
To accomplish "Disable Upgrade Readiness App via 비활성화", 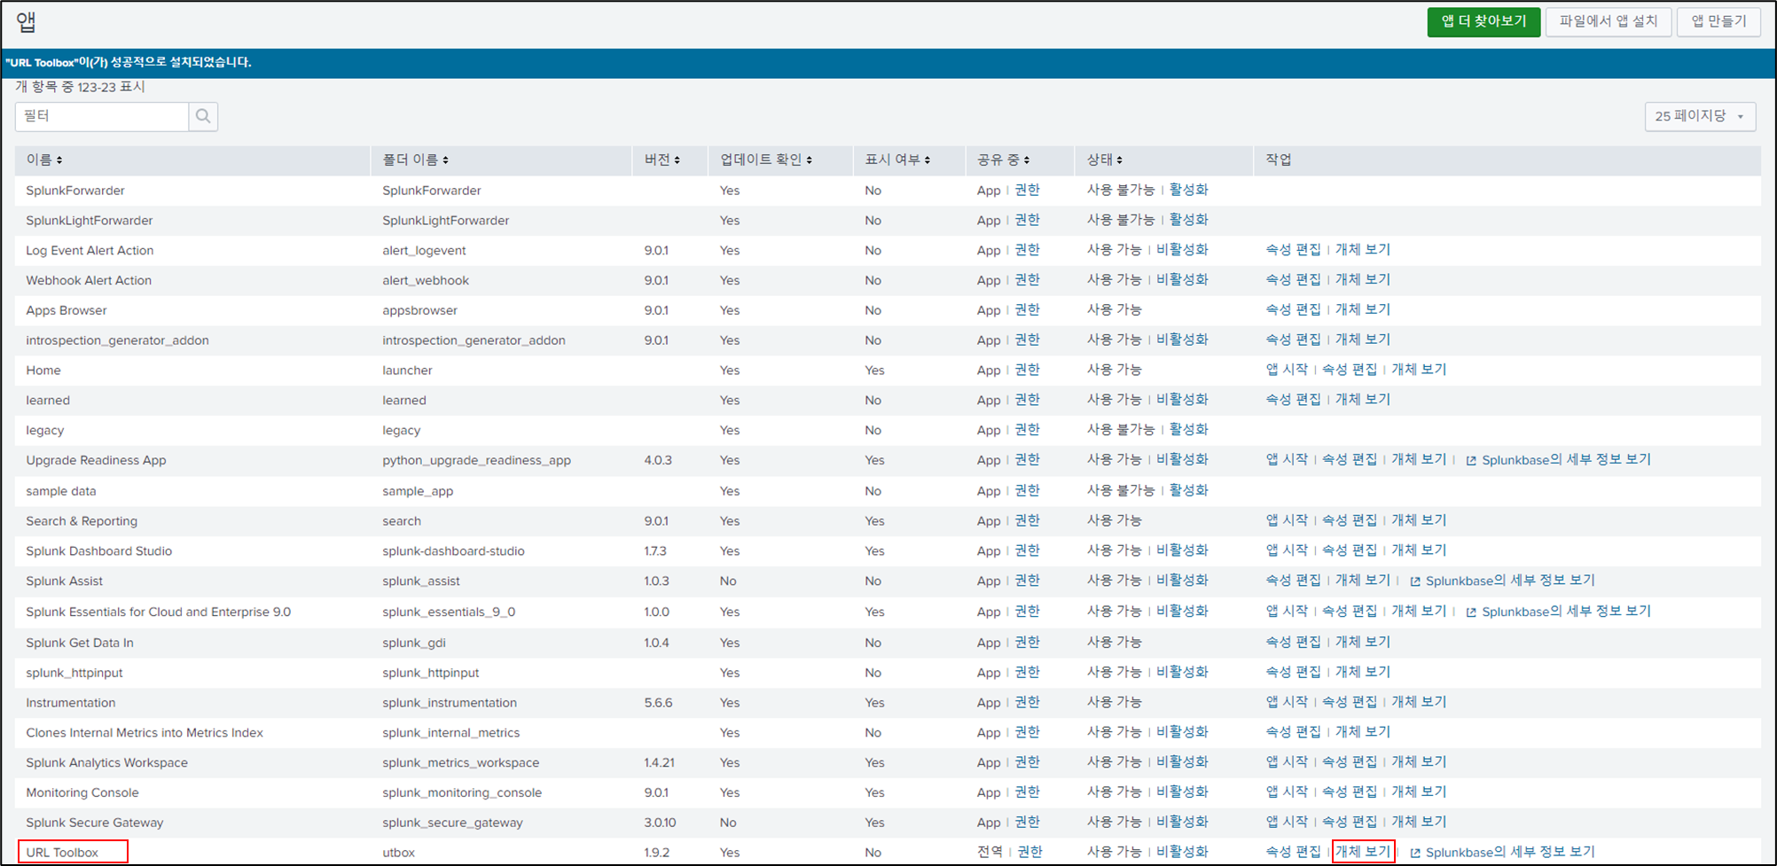I will point(1182,460).
